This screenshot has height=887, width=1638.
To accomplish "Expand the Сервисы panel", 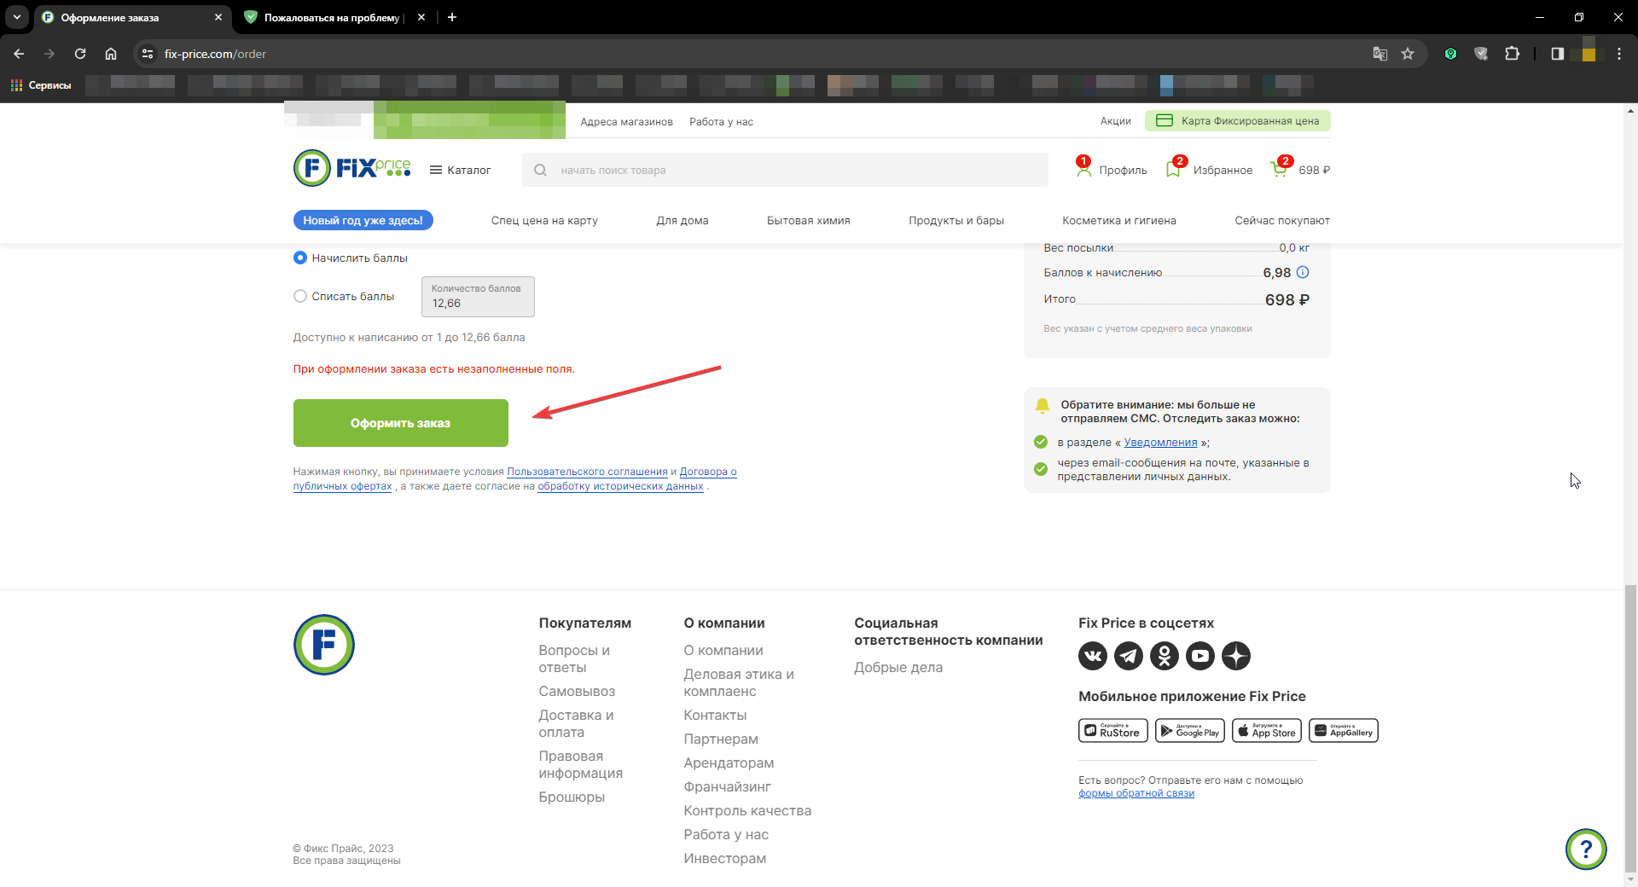I will [x=39, y=85].
